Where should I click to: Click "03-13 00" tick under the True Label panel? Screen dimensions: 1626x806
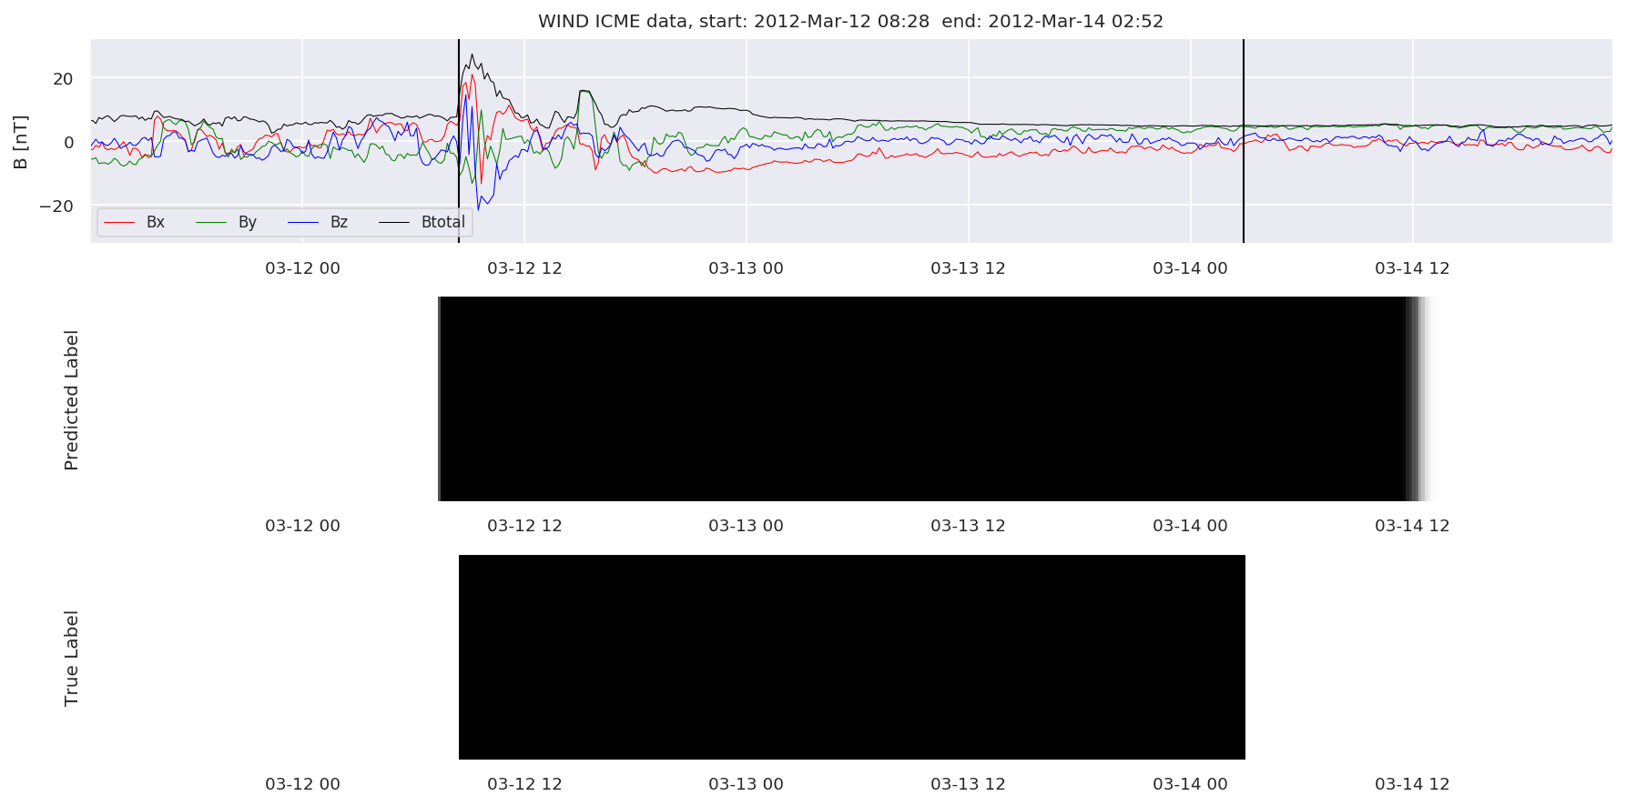pos(747,784)
